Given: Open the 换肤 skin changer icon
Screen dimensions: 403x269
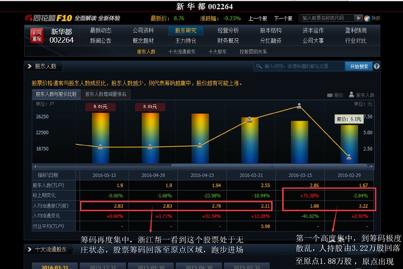Looking at the screenshot, I should coord(367,18).
